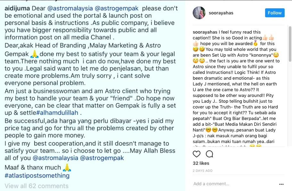Image resolution: width=292 pixels, height=191 pixels.
Task: Open the soorayahas profile picture
Action: (x=199, y=13)
